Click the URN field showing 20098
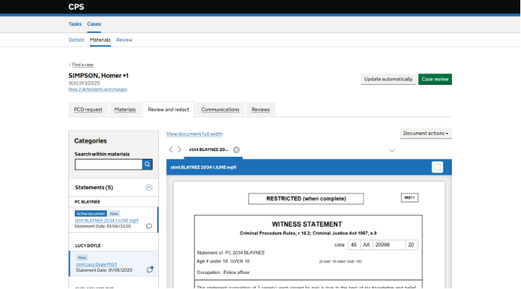Screen dimensions: 521x289 [x=389, y=245]
